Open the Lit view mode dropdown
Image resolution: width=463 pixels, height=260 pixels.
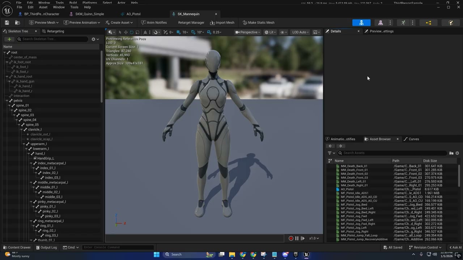point(269,32)
